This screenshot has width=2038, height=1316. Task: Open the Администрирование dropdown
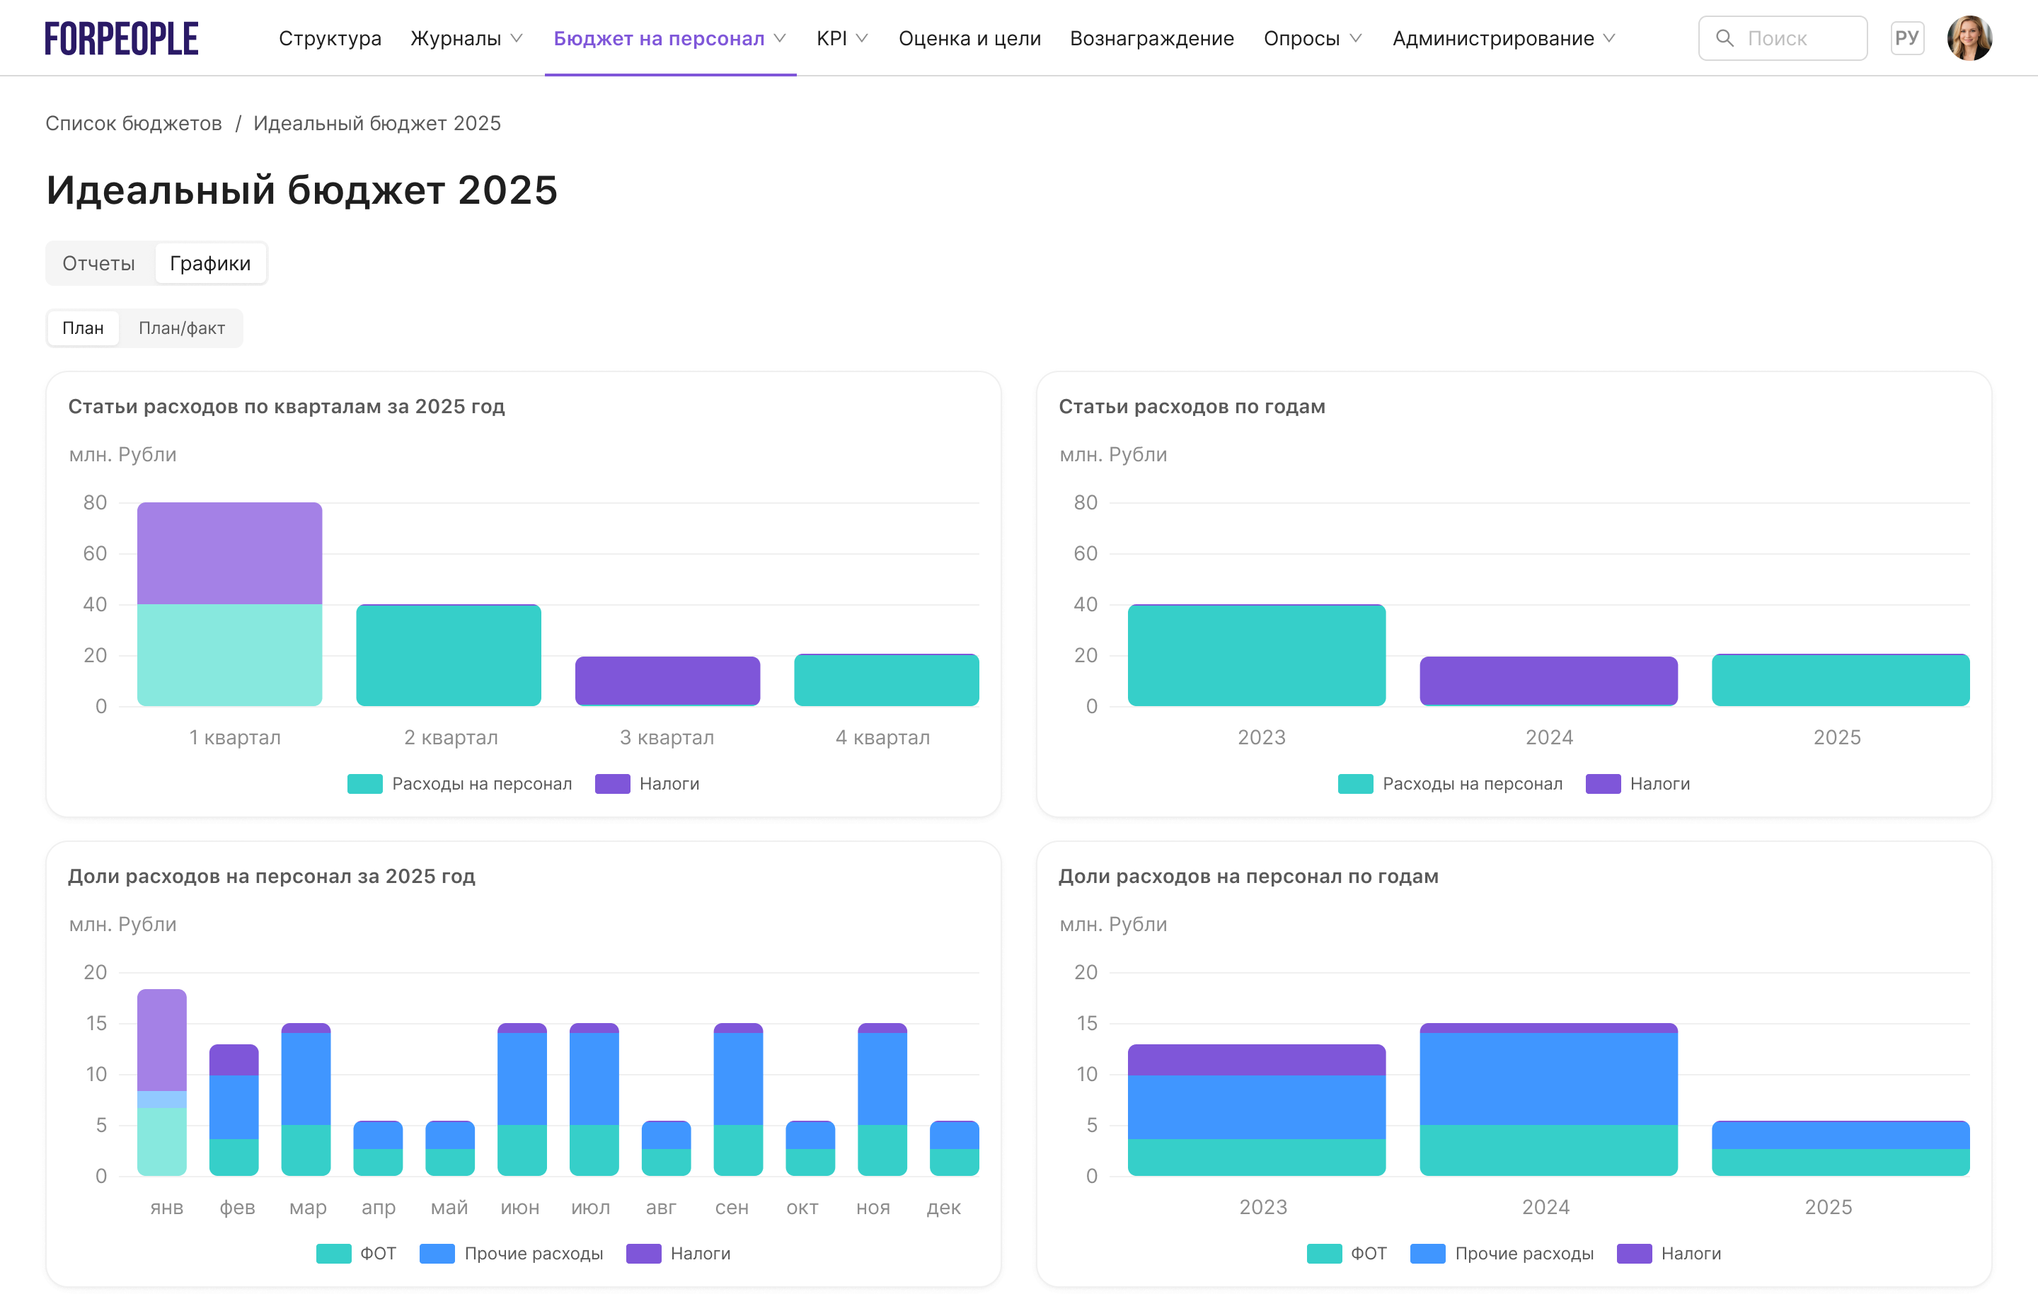coord(1503,38)
